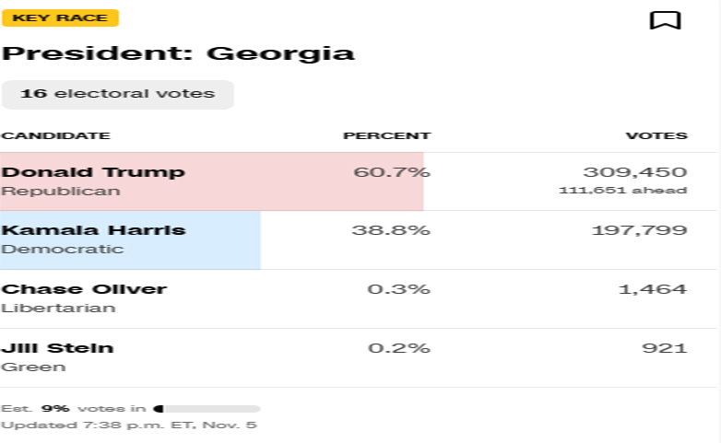Click the CANDIDATE column header
The height and width of the screenshot is (443, 721).
point(55,136)
